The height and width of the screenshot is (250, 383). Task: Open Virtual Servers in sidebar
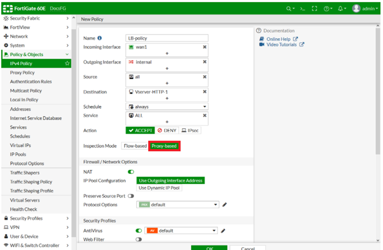(x=24, y=200)
